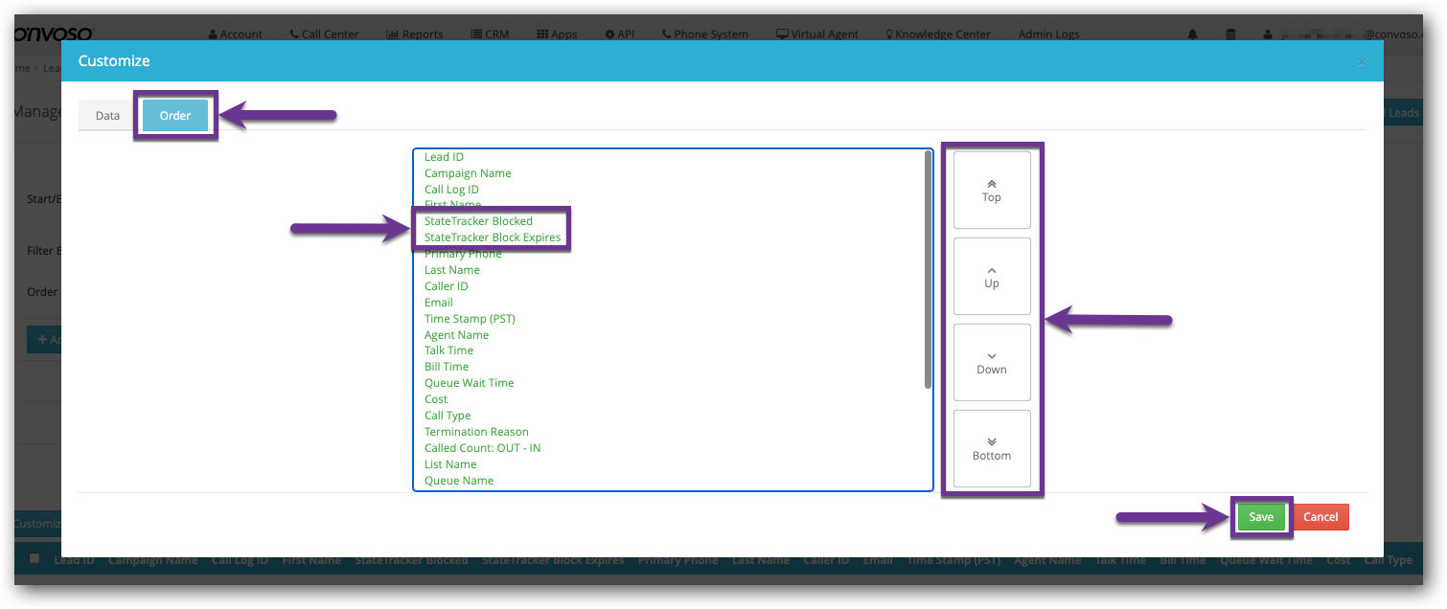Click the notifications bell icon
This screenshot has width=1447, height=609.
[1192, 34]
